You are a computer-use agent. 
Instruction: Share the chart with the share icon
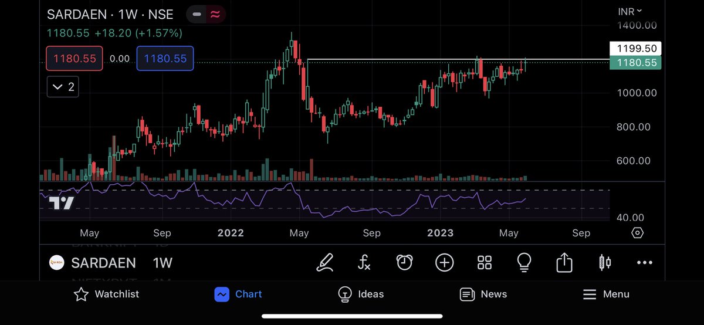pyautogui.click(x=564, y=262)
